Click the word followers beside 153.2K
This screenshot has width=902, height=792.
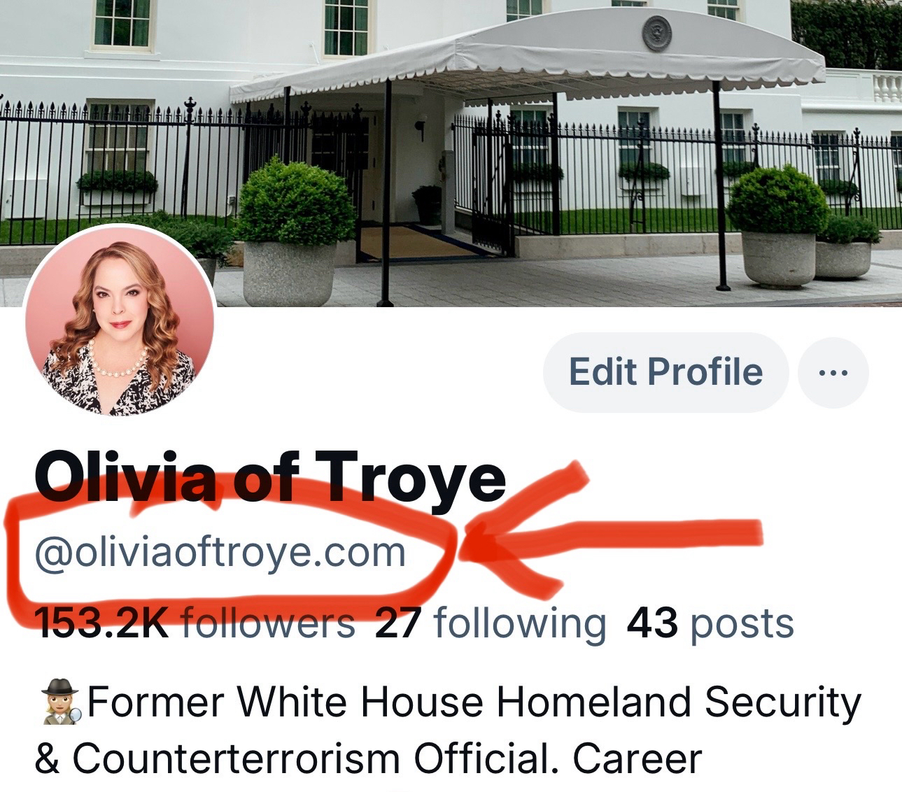[268, 623]
